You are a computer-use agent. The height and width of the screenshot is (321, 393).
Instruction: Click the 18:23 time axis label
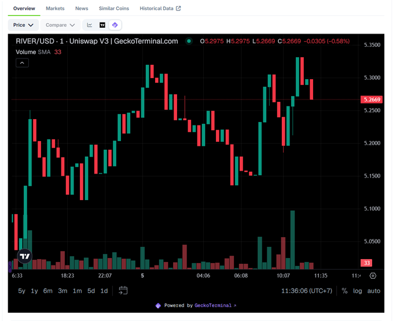[x=67, y=276]
